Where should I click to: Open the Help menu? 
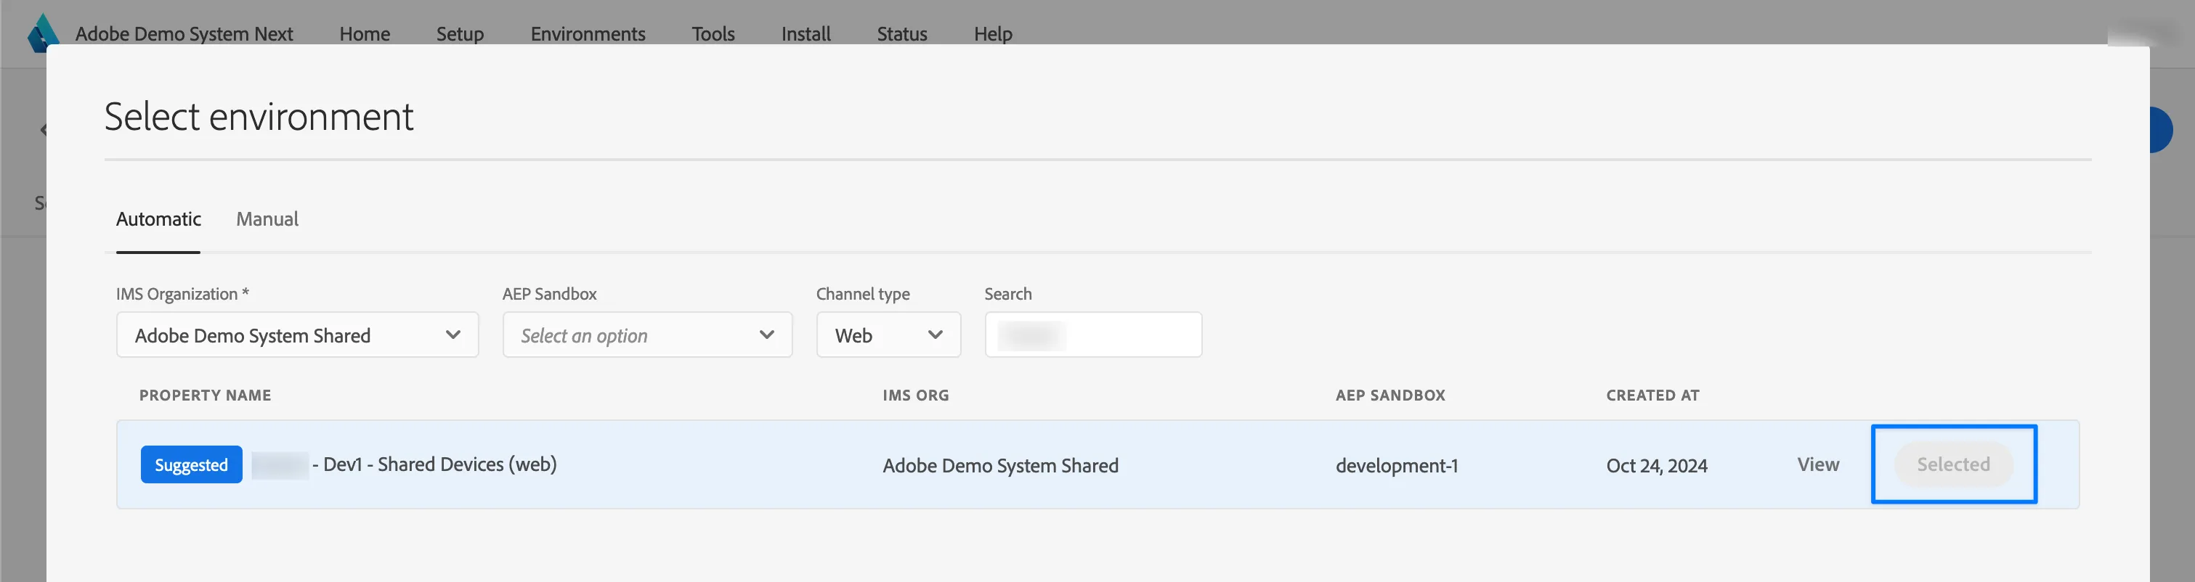(994, 34)
